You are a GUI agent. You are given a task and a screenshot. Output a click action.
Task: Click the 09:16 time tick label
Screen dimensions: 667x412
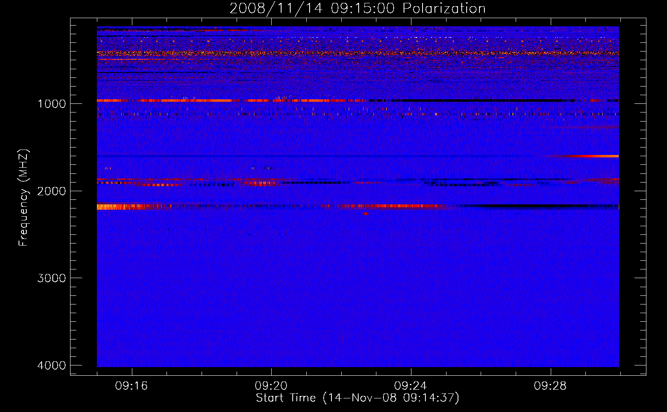[x=132, y=386]
